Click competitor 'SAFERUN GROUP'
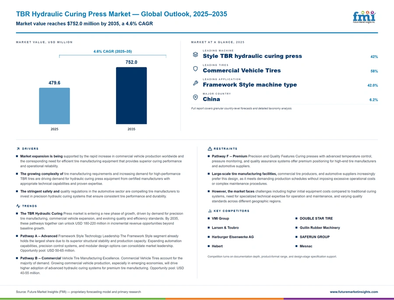Image resolution: width=394 pixels, height=300 pixels. [315, 237]
